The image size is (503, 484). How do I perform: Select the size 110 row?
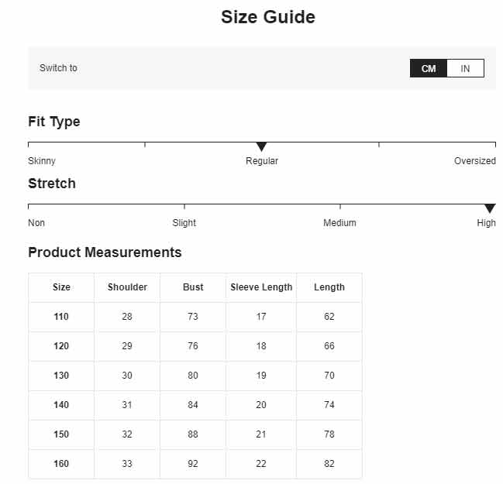click(195, 317)
